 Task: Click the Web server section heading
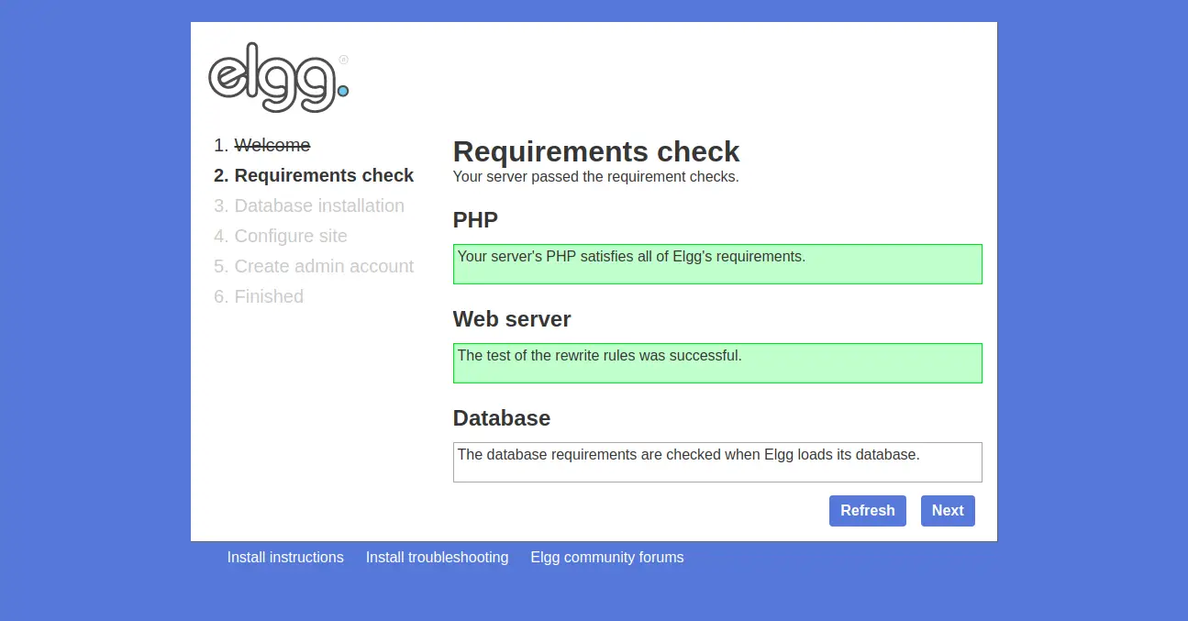[x=512, y=319]
